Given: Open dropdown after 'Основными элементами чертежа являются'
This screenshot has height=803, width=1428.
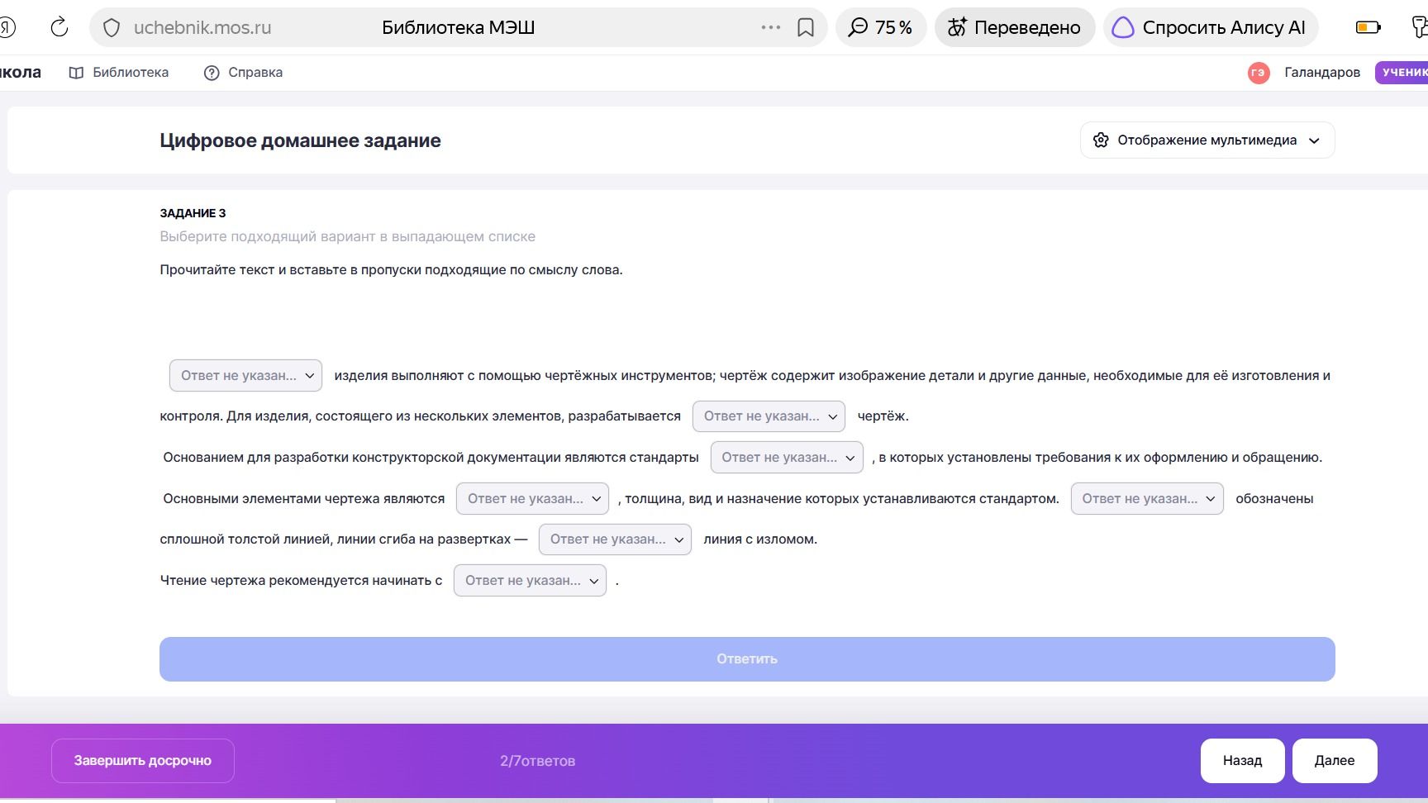Looking at the screenshot, I should tap(532, 499).
